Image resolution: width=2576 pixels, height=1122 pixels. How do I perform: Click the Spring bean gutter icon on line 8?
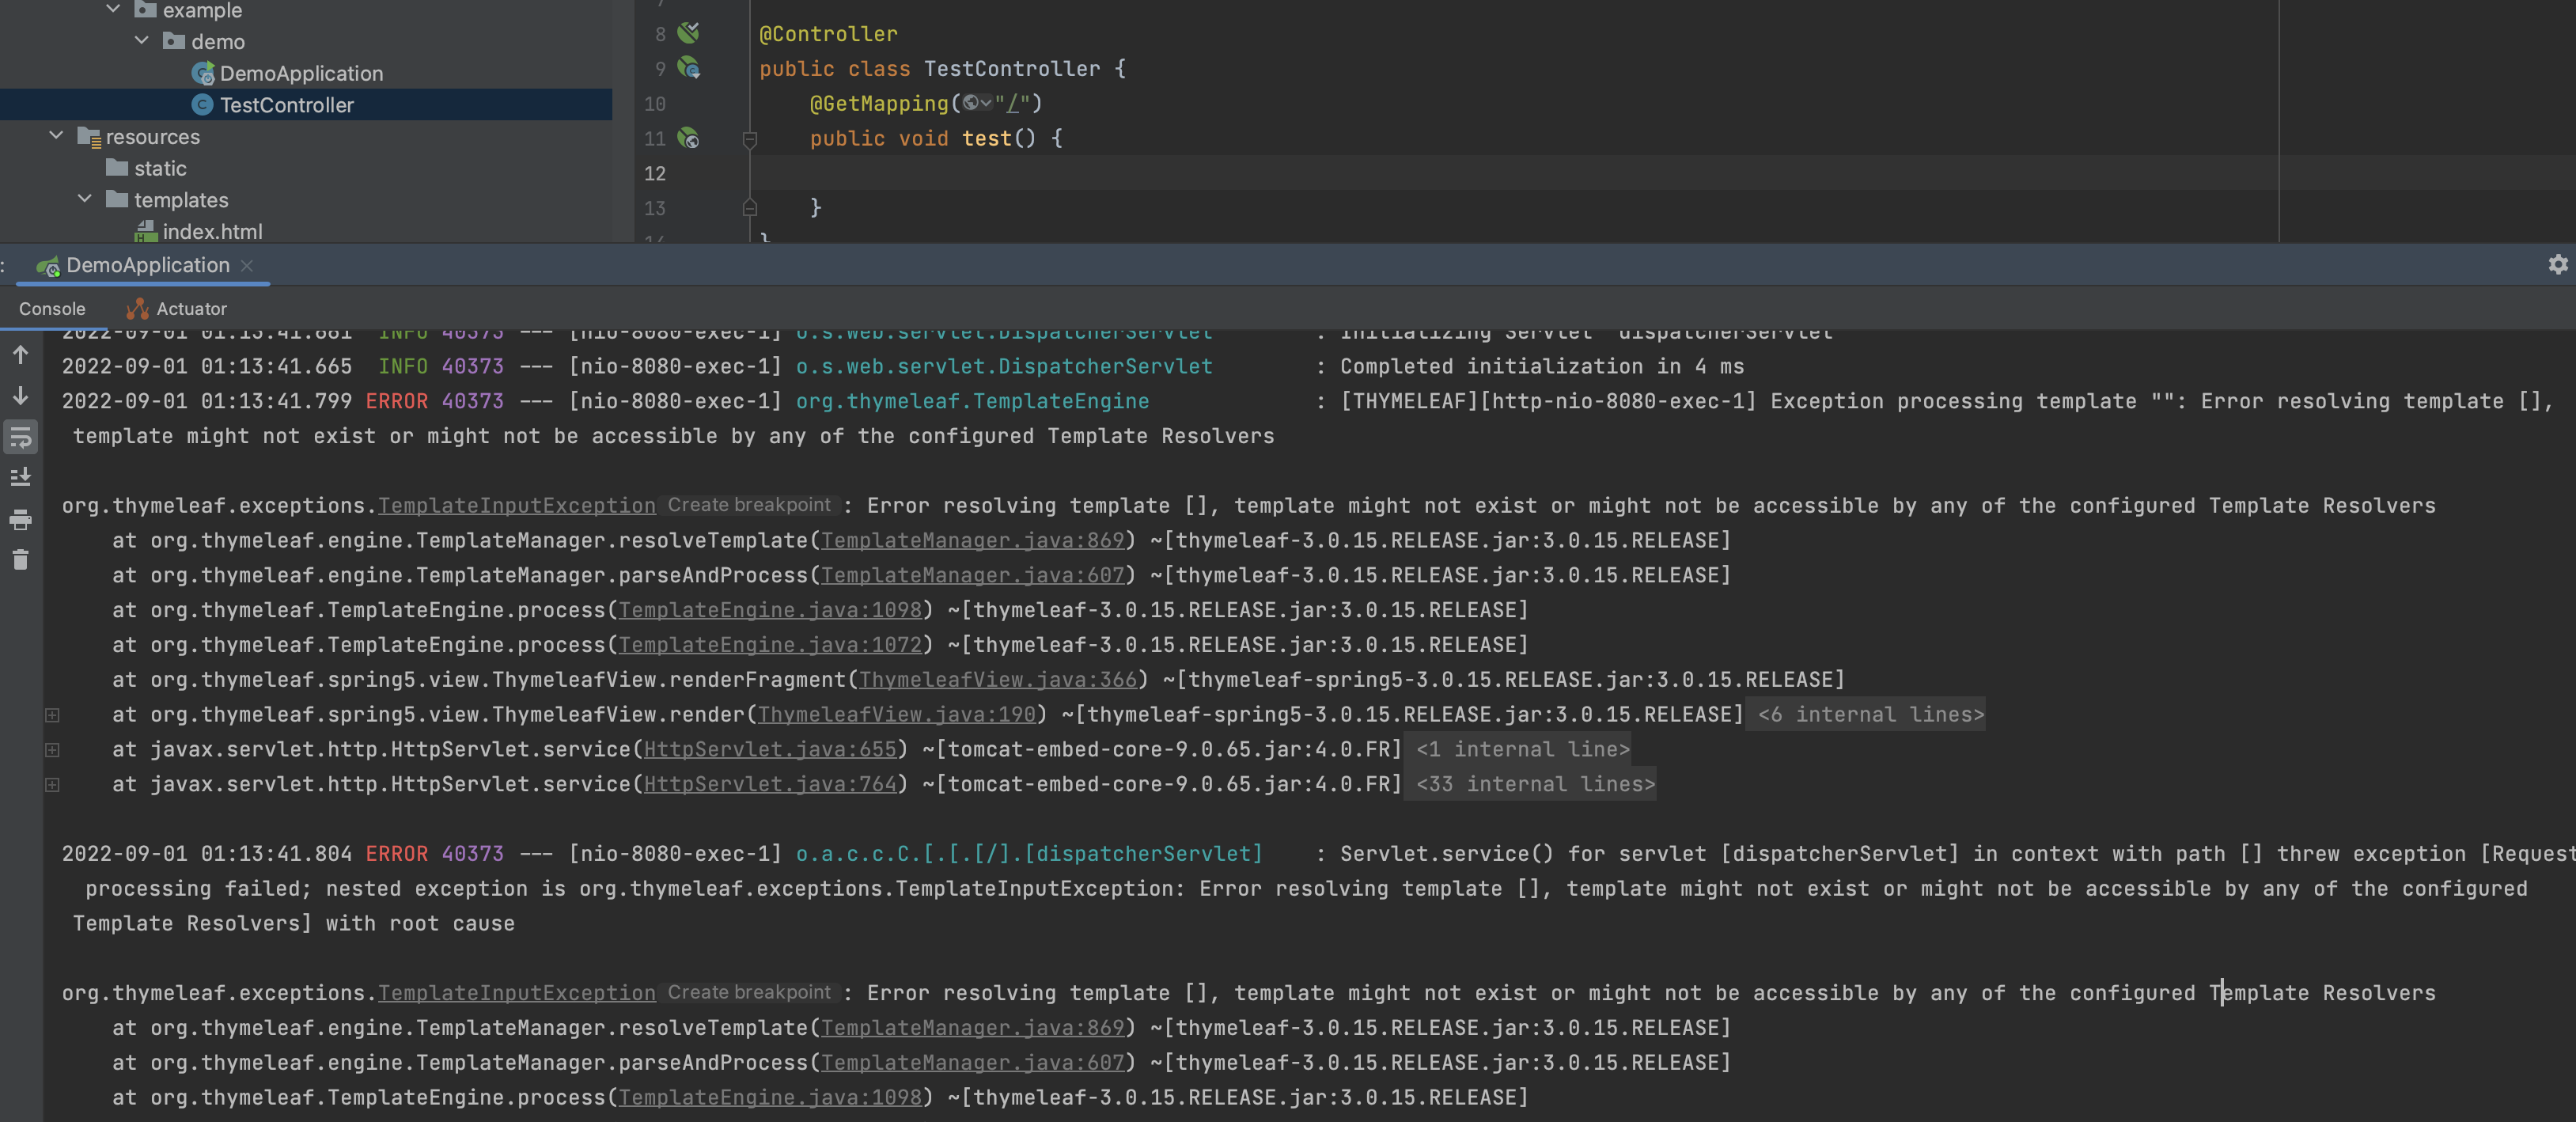click(688, 33)
